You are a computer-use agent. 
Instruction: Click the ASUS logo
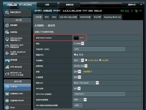point(12,5)
